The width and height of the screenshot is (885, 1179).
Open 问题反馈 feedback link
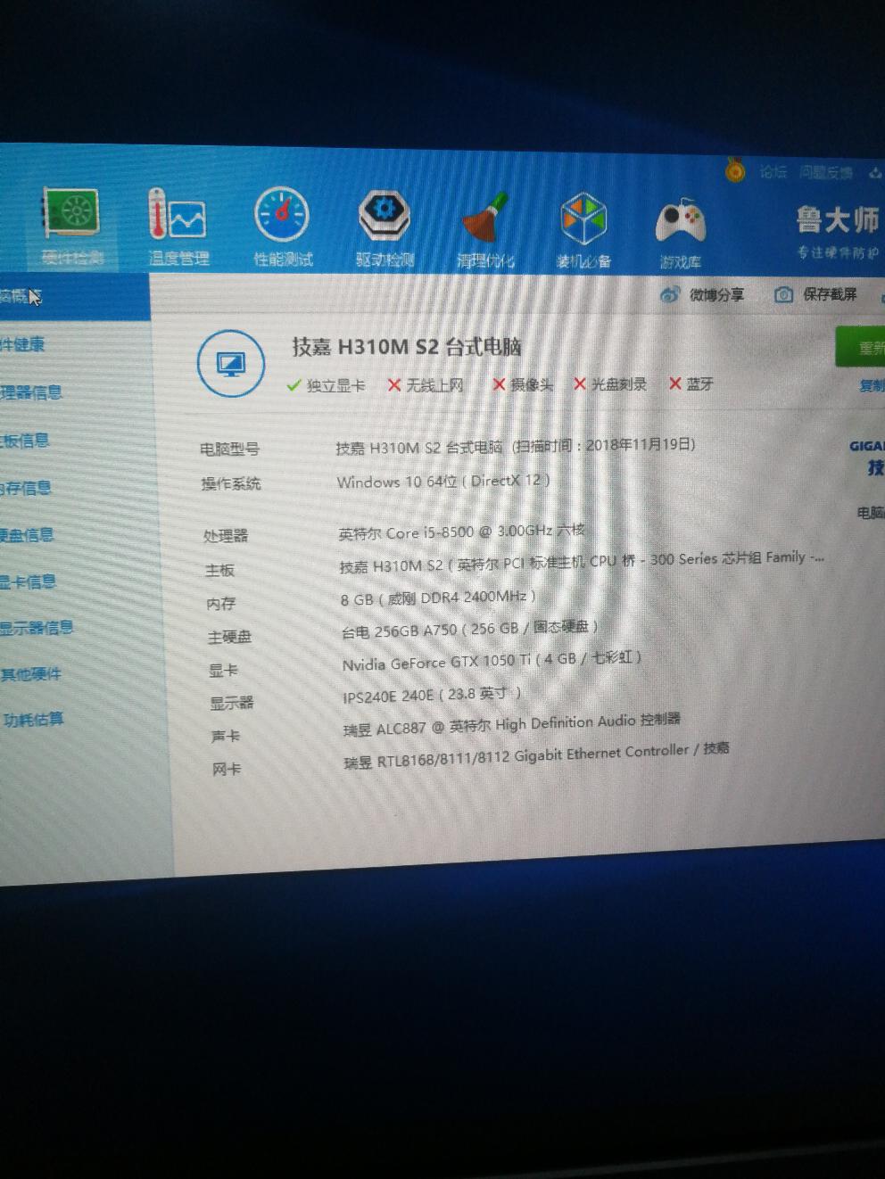click(825, 172)
